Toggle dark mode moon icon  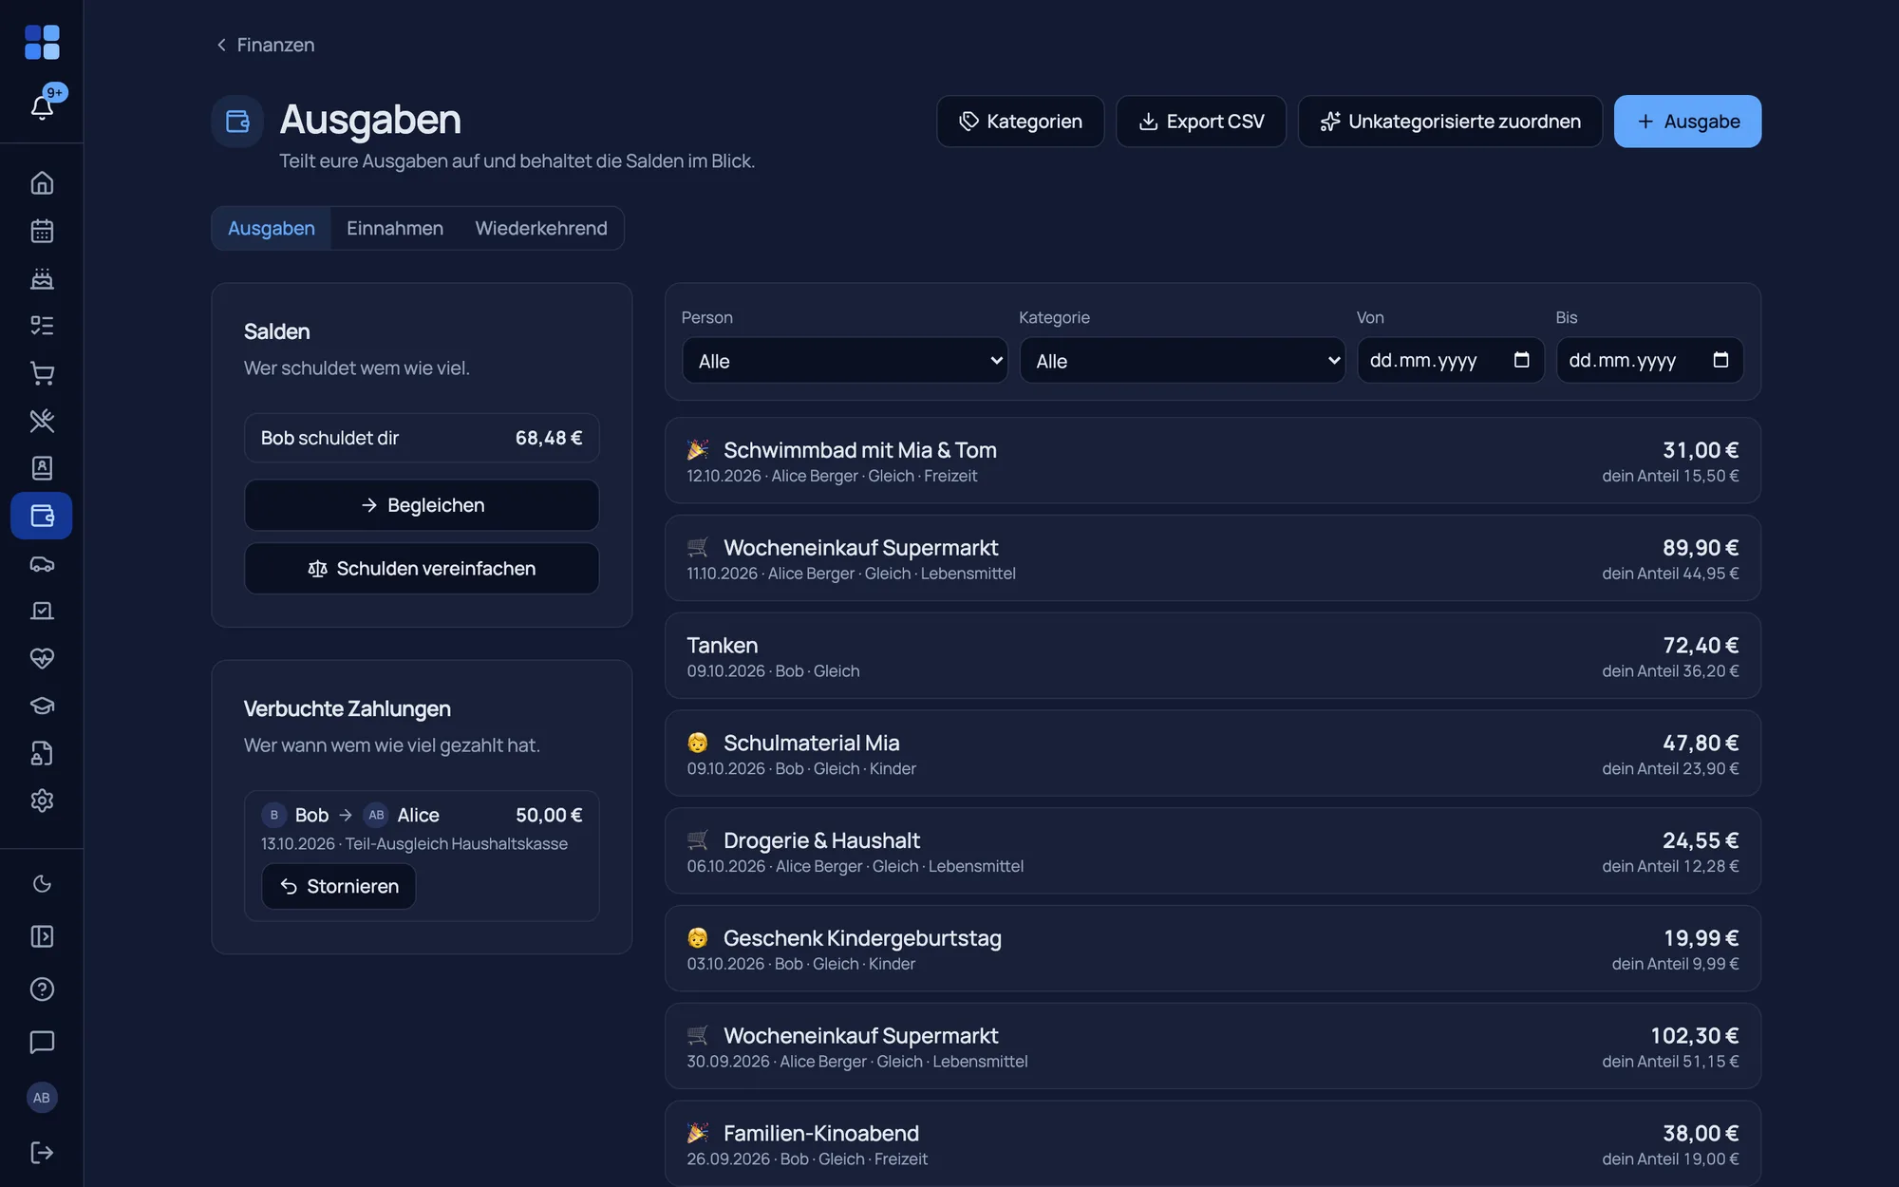pos(42,884)
